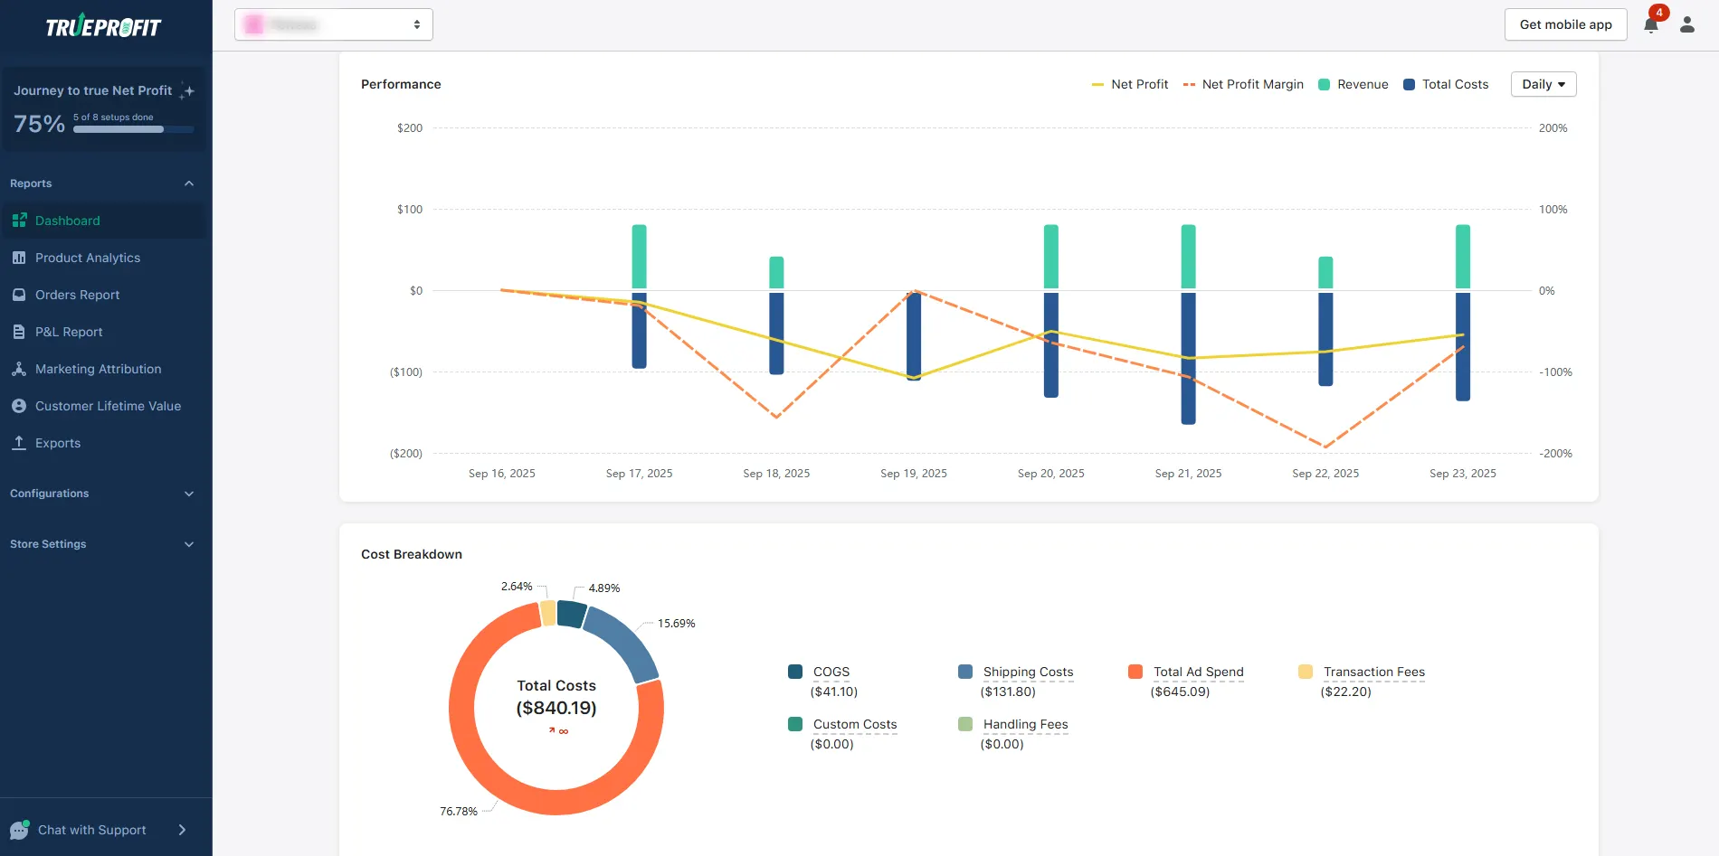The image size is (1719, 856).
Task: Open the Daily interval dropdown
Action: click(x=1543, y=84)
